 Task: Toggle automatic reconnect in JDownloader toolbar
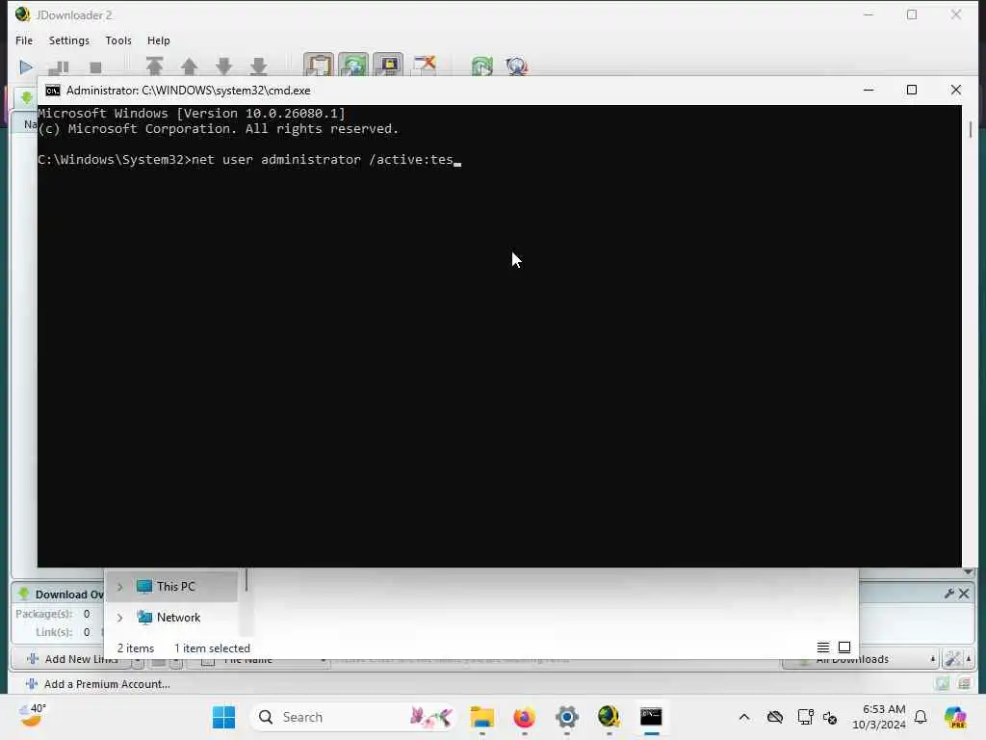point(353,65)
